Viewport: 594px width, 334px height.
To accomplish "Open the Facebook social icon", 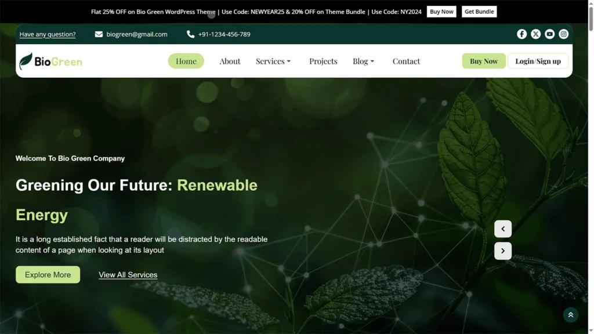I will [521, 34].
